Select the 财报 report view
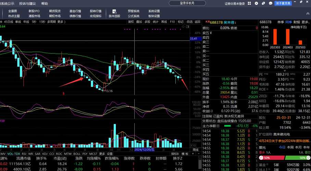Image resolution: width=311 pixels, height=171 pixels. 297,22
